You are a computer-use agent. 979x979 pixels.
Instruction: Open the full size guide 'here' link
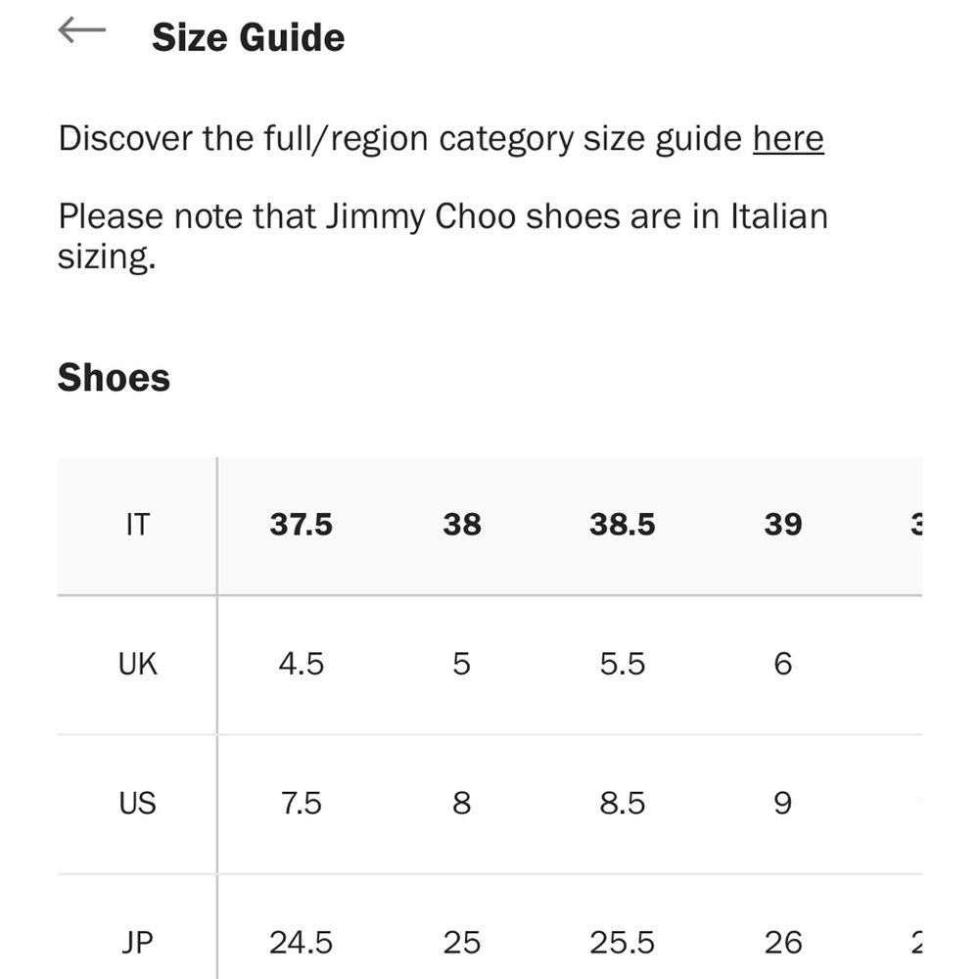[x=788, y=138]
